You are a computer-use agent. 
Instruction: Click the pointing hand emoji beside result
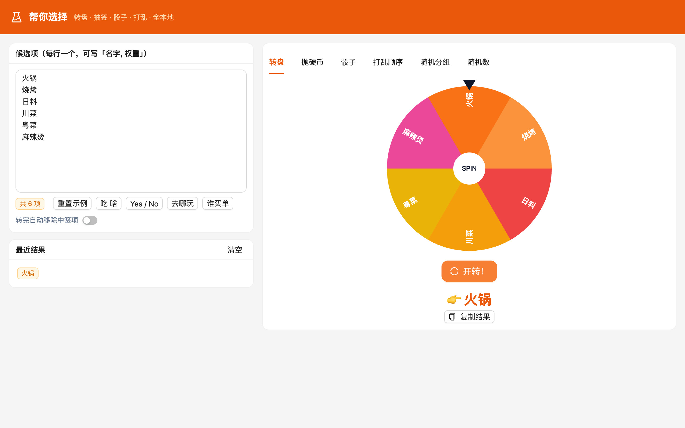coord(454,299)
